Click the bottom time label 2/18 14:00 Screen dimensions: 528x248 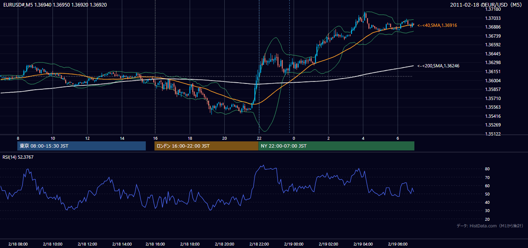pos(122,244)
